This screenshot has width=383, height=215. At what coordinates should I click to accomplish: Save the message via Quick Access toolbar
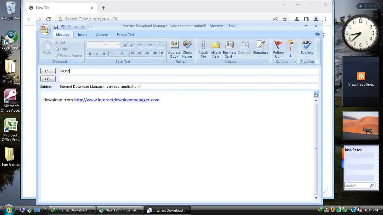coord(56,27)
